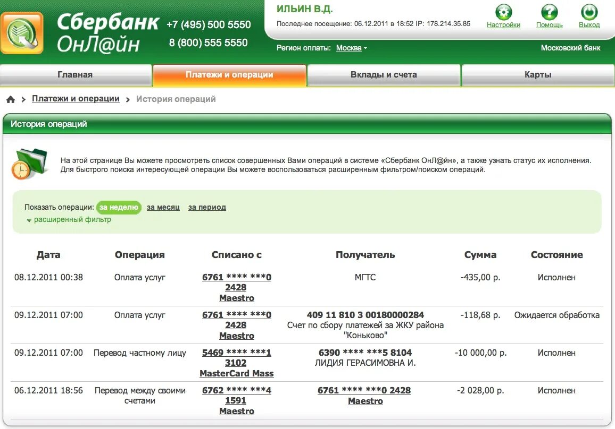This screenshot has width=615, height=429.
Task: Click Платежи и операции breadcrumb link
Action: point(76,99)
